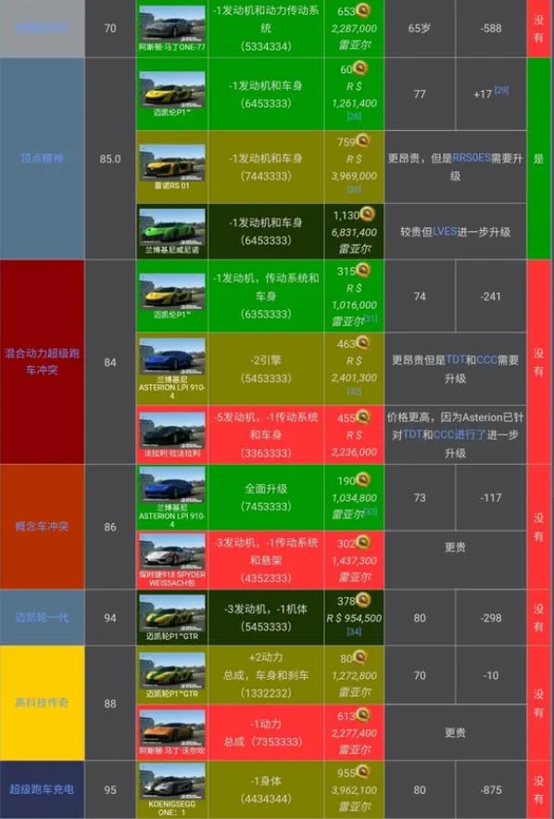Select the upgrade code (5334334)

pos(266,46)
